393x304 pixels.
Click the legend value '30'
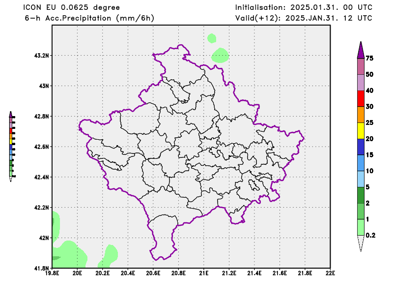369,106
